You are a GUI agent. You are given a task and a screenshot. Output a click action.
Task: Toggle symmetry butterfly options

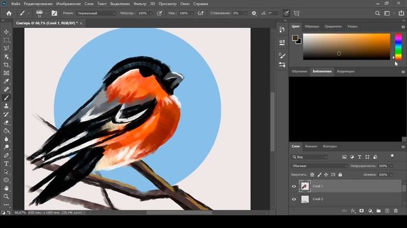point(296,13)
